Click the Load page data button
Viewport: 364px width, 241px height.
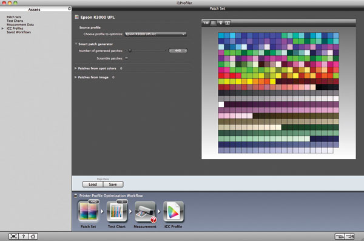(93, 185)
